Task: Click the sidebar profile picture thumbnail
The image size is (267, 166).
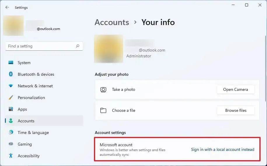Action: [x=13, y=26]
